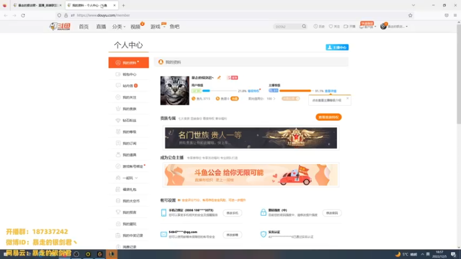Open 首页 in the top navigation
Viewport: 461px width, 259px height.
tap(84, 26)
